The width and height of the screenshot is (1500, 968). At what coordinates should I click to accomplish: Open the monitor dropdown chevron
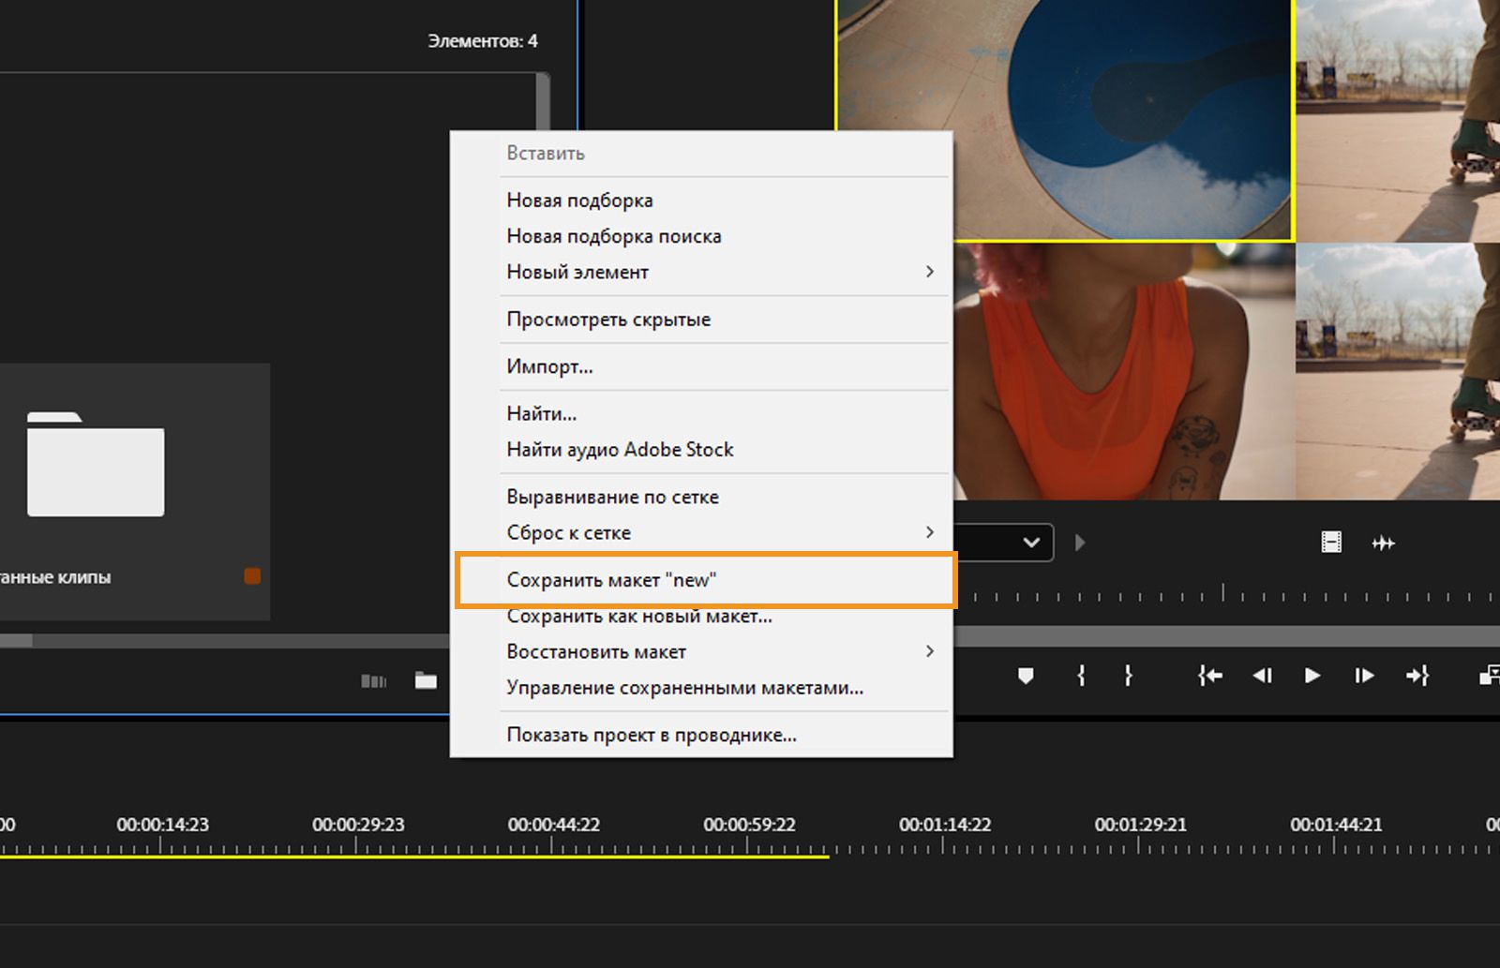point(1031,543)
